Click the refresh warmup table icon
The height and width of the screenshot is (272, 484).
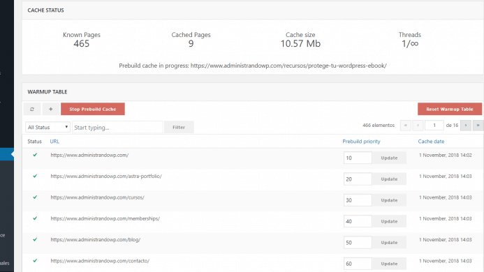click(32, 109)
